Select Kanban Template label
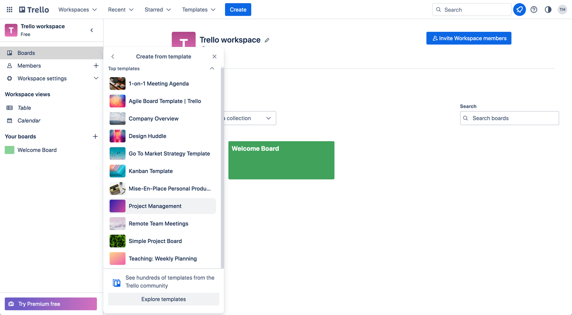The image size is (572, 315). pyautogui.click(x=151, y=171)
